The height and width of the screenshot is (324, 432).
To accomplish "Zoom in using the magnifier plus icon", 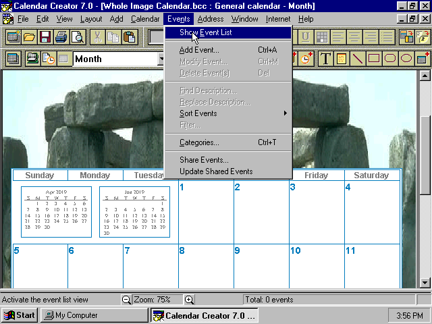I will coord(189,300).
